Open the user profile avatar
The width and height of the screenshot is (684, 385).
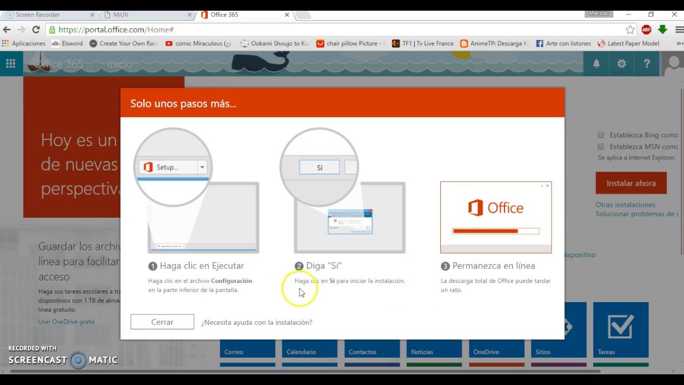click(673, 64)
